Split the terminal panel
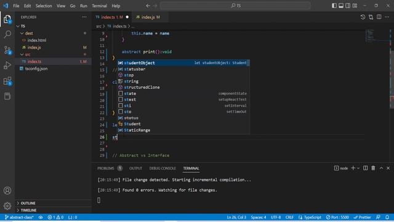394x222 pixels. click(365, 168)
